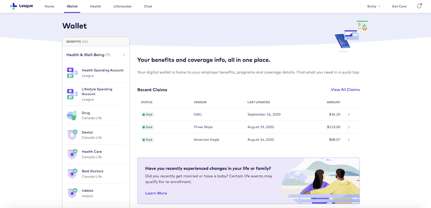Open the Chat tab
This screenshot has height=208, width=431.
pos(148,6)
